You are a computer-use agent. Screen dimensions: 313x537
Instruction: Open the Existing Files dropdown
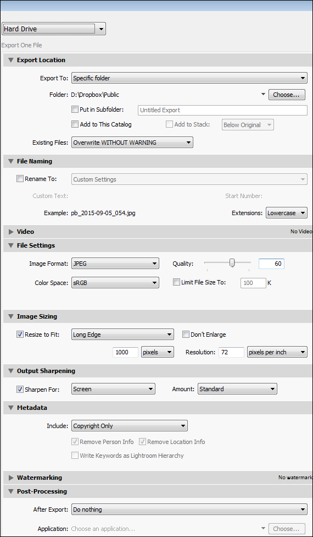pyautogui.click(x=132, y=143)
